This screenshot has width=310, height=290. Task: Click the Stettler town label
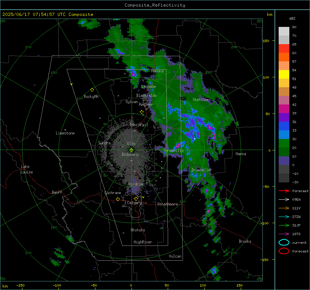[x=201, y=100]
